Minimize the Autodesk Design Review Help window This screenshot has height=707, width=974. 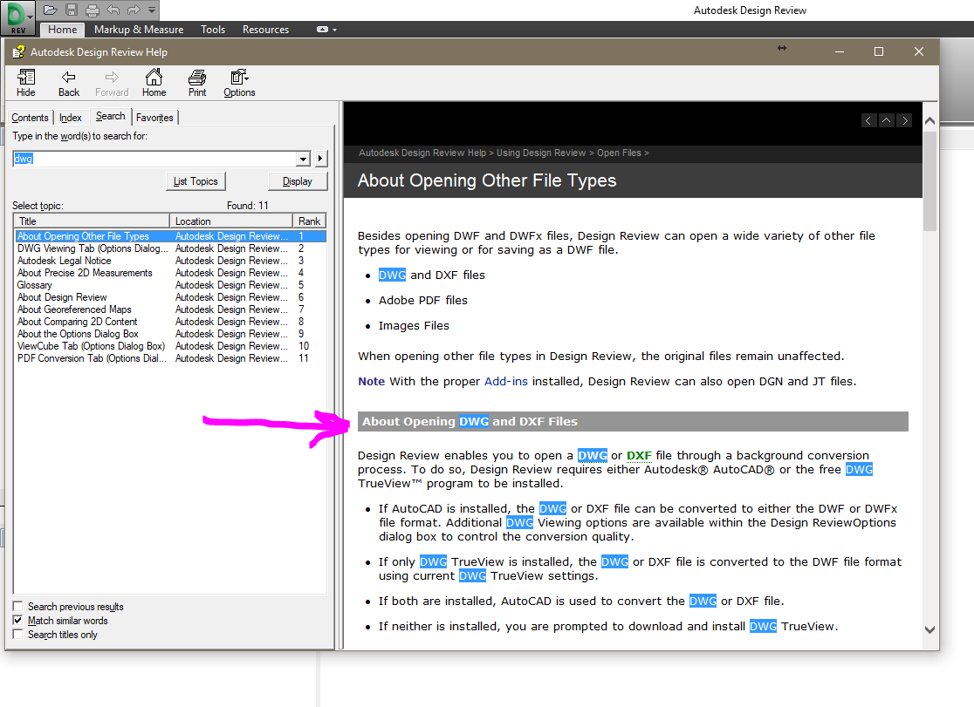pos(840,51)
